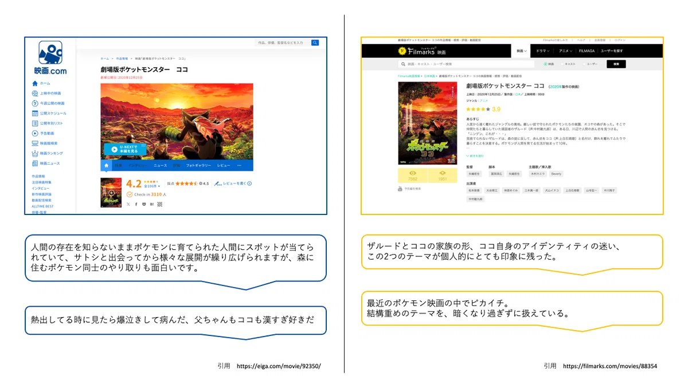Open the ··· more tab on eiga.com
The height and width of the screenshot is (387, 688).
pyautogui.click(x=239, y=166)
